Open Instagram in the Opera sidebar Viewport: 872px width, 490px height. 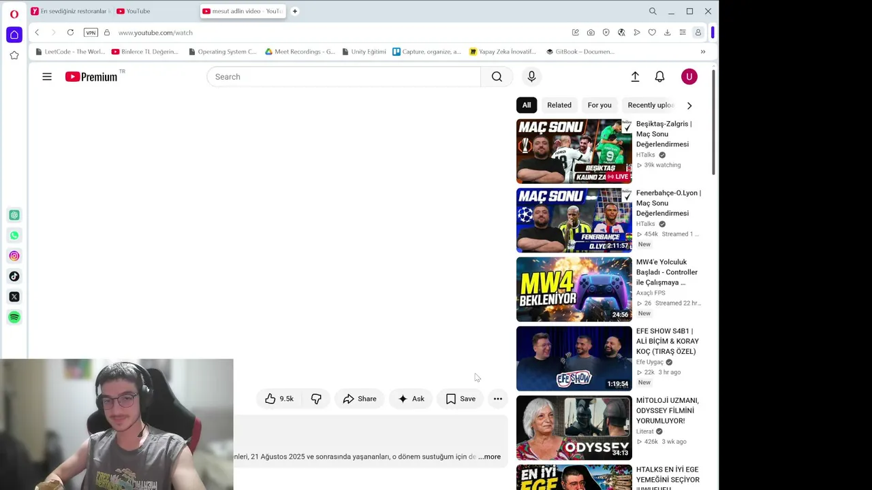tap(14, 256)
